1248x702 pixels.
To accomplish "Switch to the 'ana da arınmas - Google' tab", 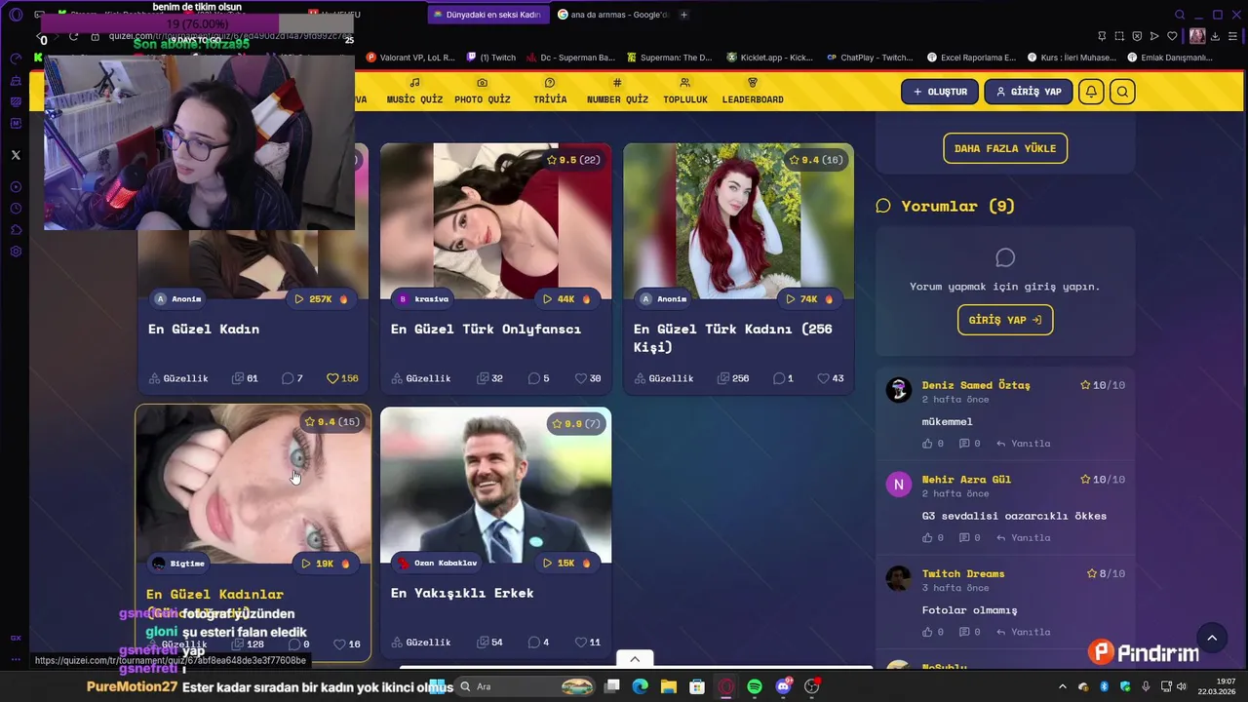I will (613, 15).
